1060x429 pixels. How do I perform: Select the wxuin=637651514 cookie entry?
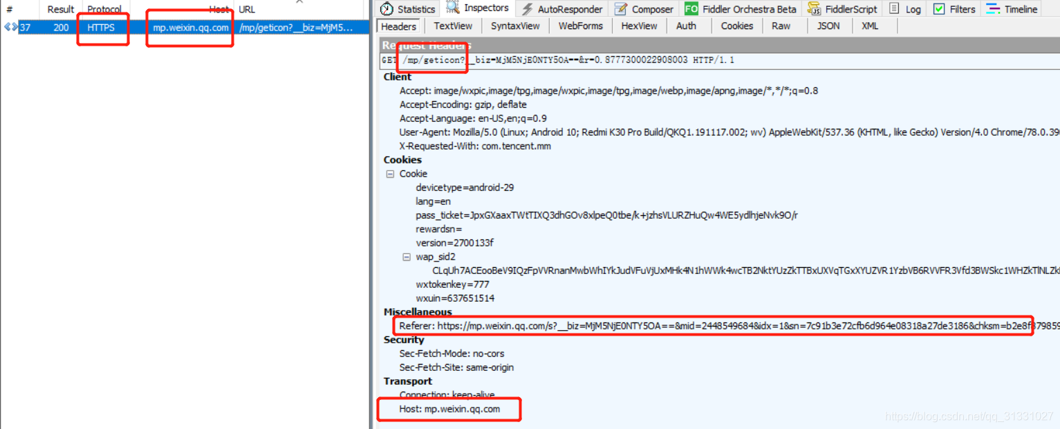coord(455,298)
